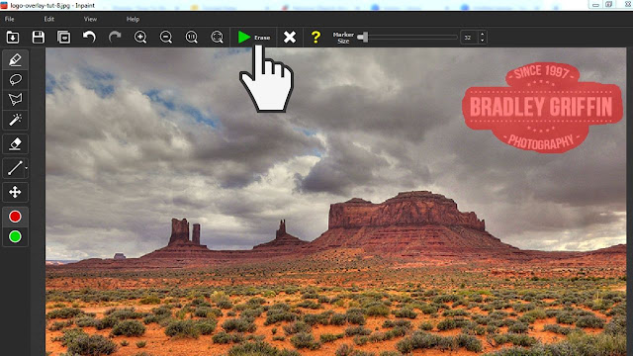
Task: Open the Edit menu
Action: coord(48,19)
